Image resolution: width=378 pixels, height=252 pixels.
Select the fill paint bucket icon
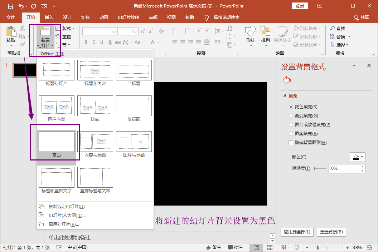click(x=287, y=80)
